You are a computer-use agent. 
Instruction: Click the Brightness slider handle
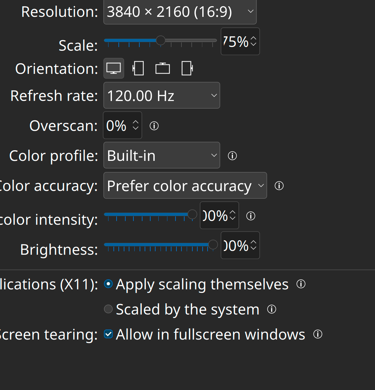click(x=213, y=245)
